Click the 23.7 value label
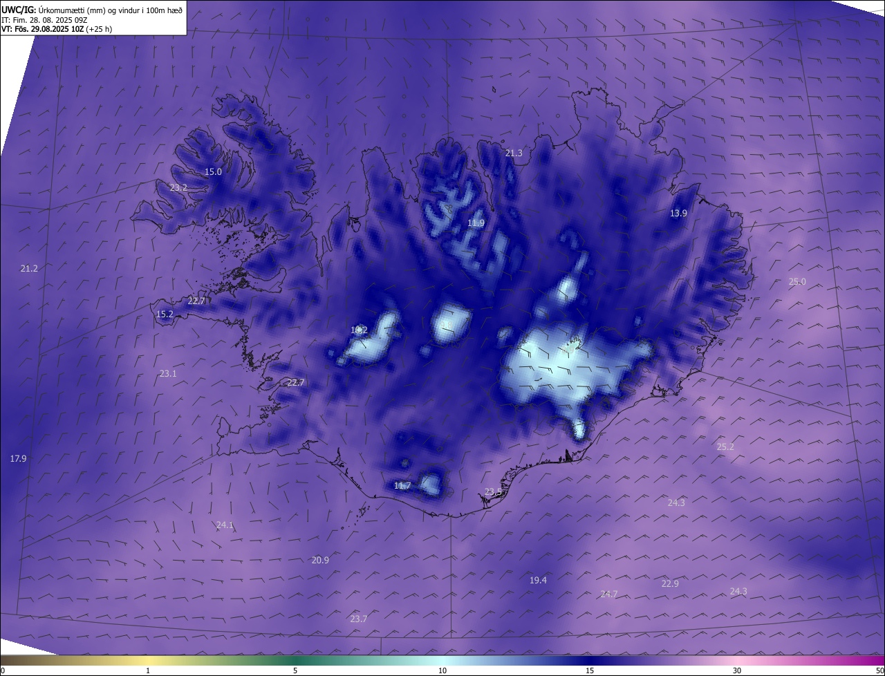 click(358, 619)
